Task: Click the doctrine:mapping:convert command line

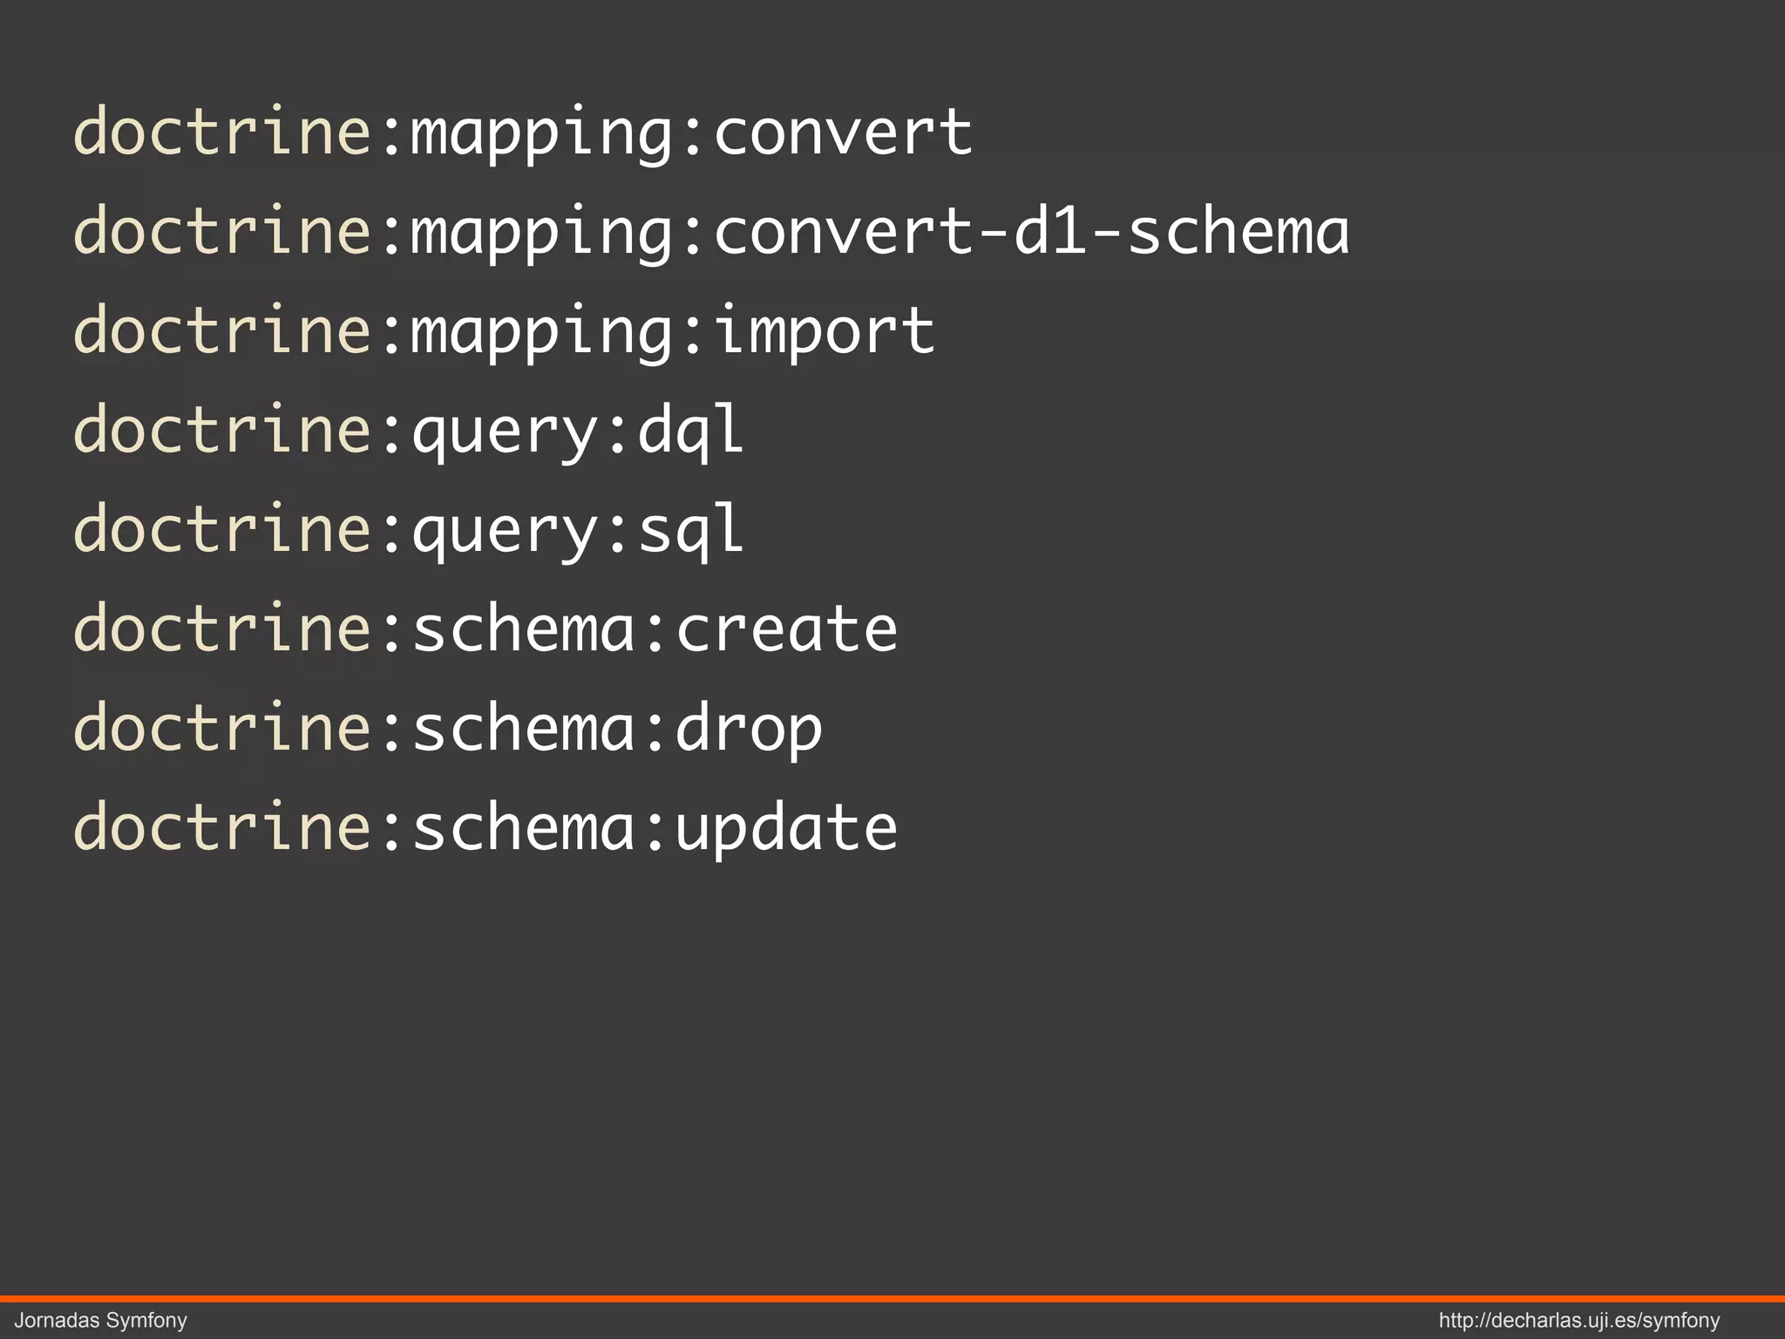Action: (x=523, y=133)
